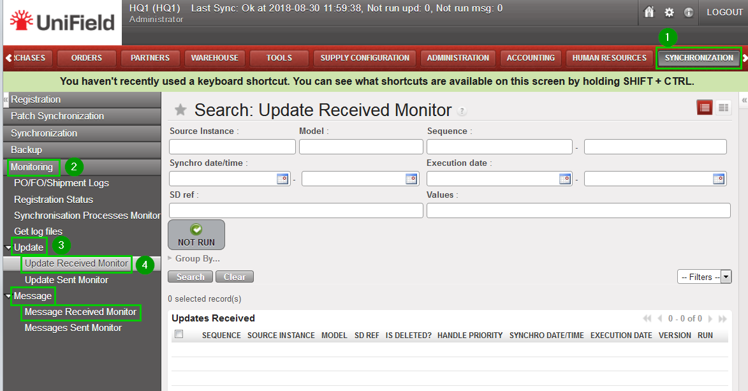Screen dimensions: 748x391
Task: Open Message Received Monitor
Action: tap(80, 313)
